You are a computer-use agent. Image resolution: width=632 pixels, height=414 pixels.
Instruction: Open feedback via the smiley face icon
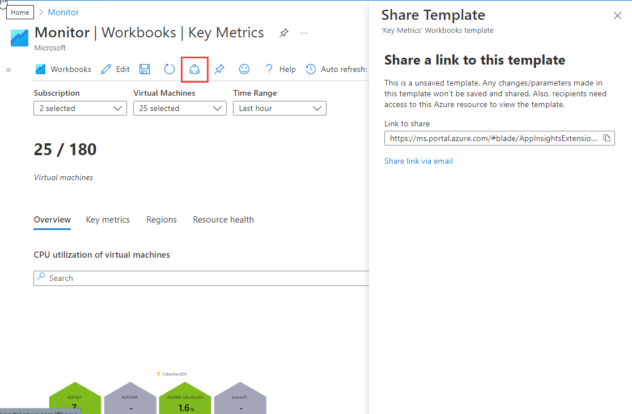click(x=244, y=69)
